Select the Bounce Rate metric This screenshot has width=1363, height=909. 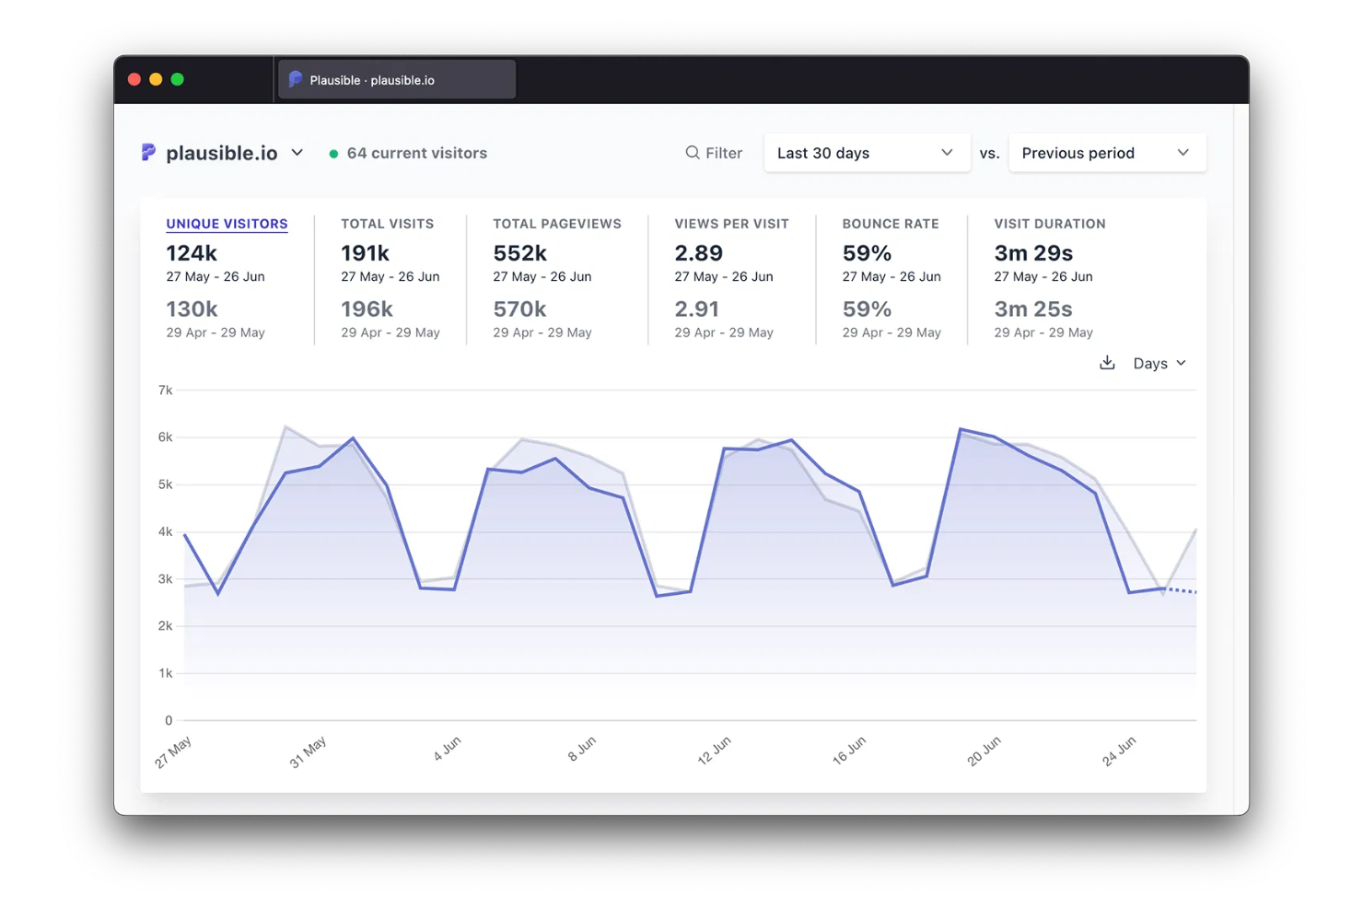[x=891, y=224]
